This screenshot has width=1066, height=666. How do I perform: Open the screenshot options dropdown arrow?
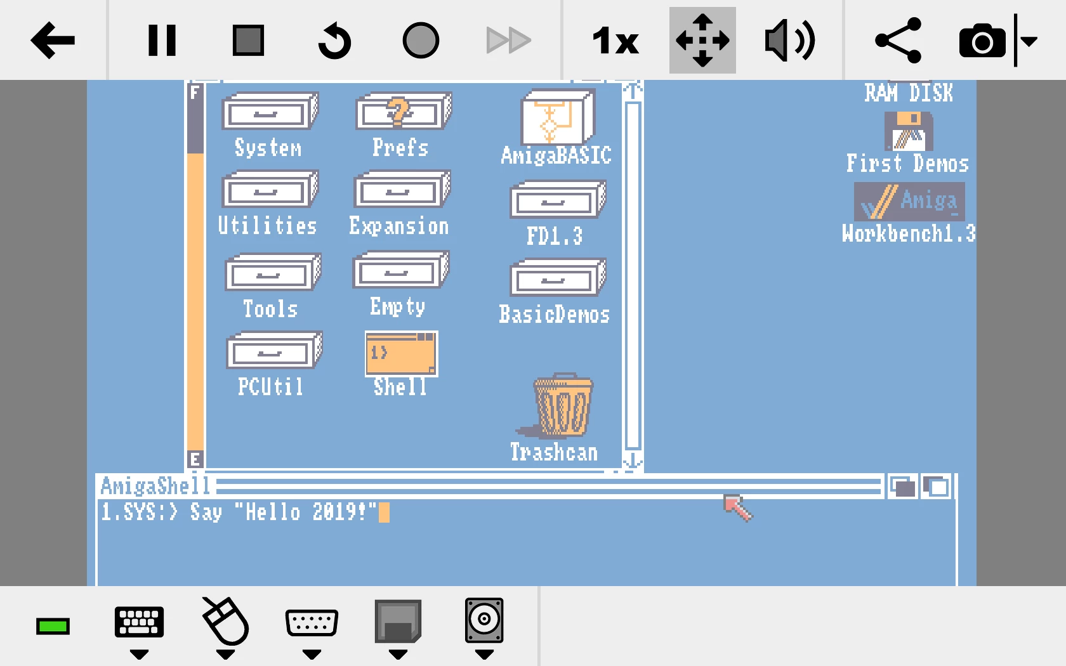click(1029, 41)
